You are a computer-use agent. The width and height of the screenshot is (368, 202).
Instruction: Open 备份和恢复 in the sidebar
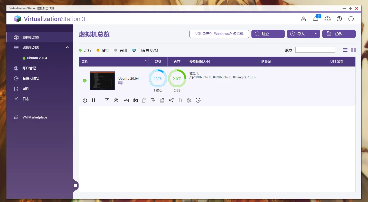click(40, 78)
